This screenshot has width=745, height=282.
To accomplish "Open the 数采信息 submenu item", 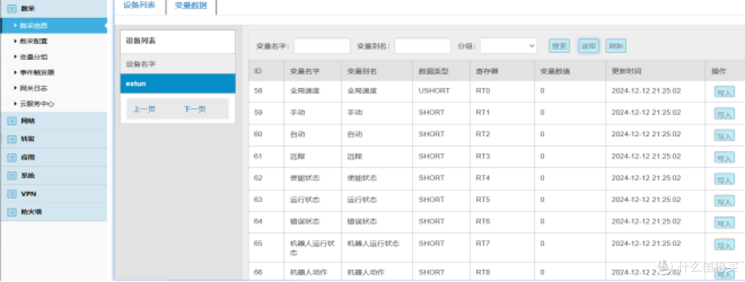I will (x=53, y=26).
